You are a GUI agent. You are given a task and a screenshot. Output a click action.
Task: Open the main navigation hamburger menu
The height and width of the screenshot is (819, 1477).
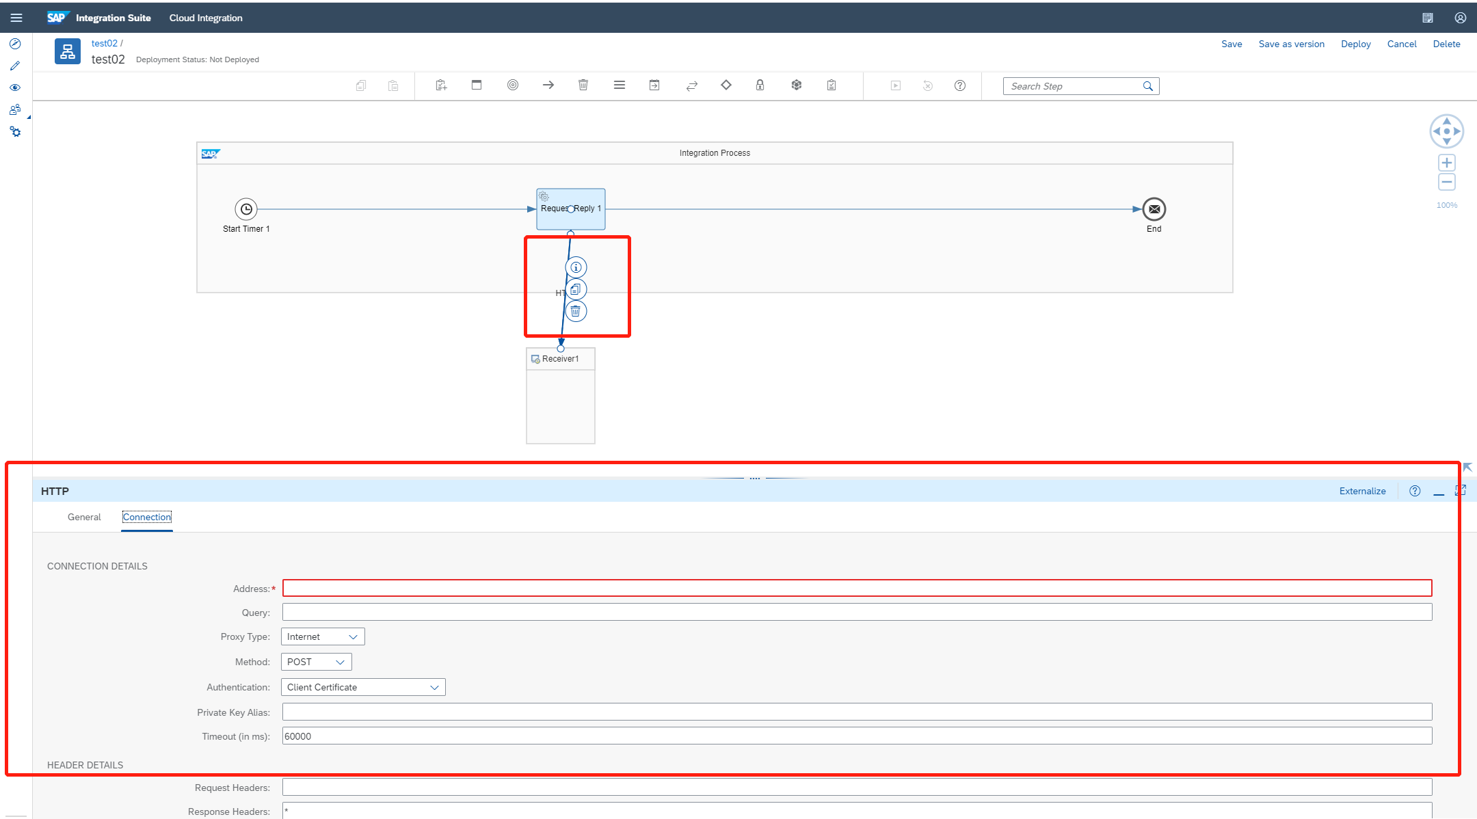pyautogui.click(x=16, y=18)
